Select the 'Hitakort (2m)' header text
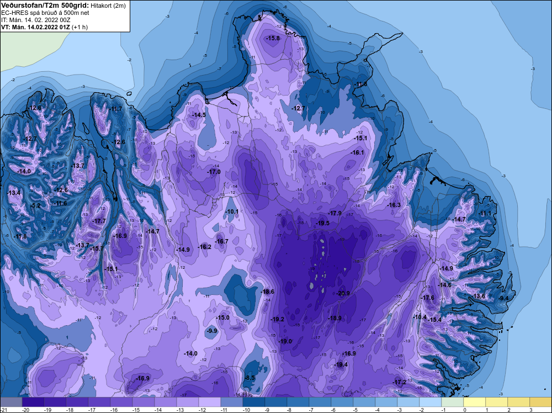Image resolution: width=552 pixels, height=413 pixels. tap(108, 6)
